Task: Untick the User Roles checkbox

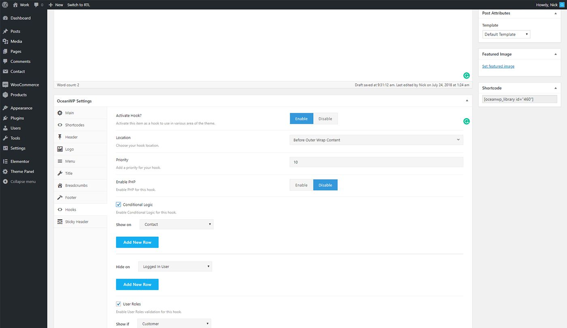Action: coord(119,304)
